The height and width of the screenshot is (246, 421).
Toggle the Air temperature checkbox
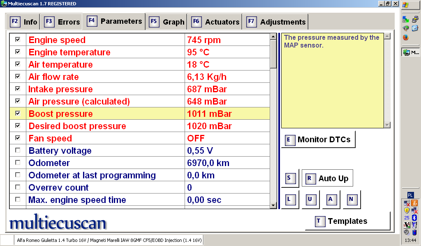[x=18, y=64]
